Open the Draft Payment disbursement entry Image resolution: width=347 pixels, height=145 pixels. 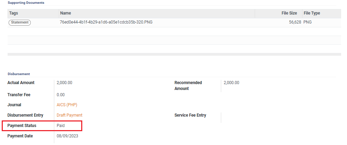click(69, 115)
